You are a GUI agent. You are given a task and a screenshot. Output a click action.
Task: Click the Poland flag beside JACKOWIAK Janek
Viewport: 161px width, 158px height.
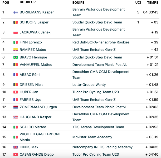coord(16,32)
